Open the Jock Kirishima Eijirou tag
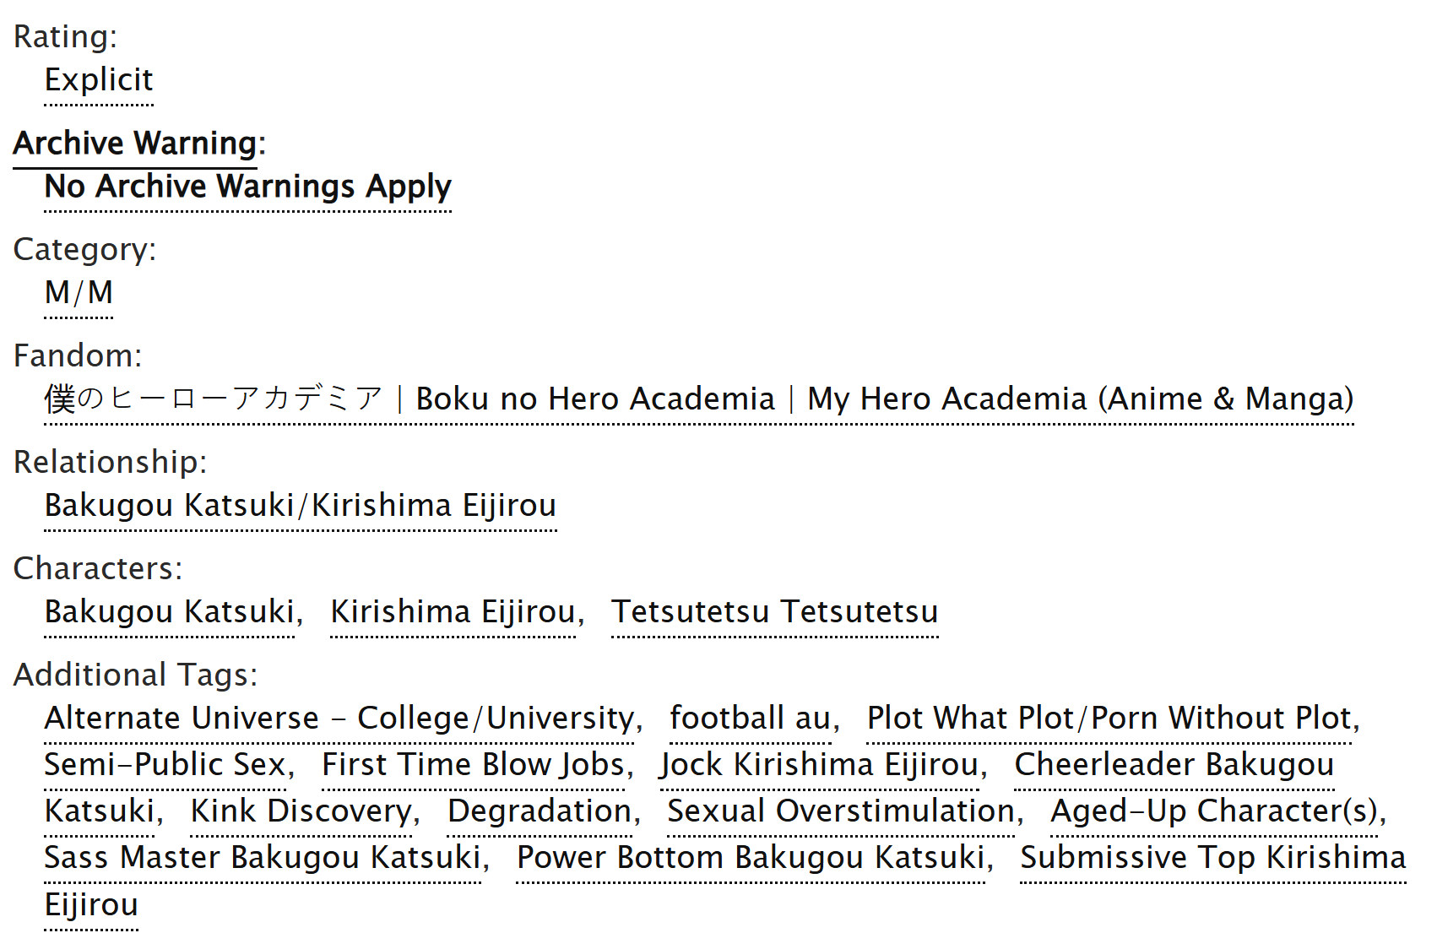 click(819, 765)
